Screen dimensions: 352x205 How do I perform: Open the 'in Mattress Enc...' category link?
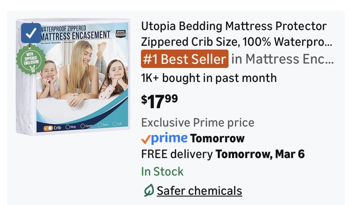[x=282, y=59]
